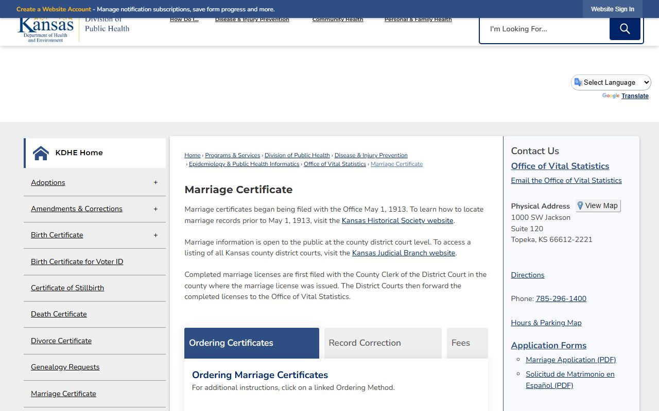Click Office of Vital Statistics breadcrumb
This screenshot has height=411, width=659.
[x=335, y=164]
